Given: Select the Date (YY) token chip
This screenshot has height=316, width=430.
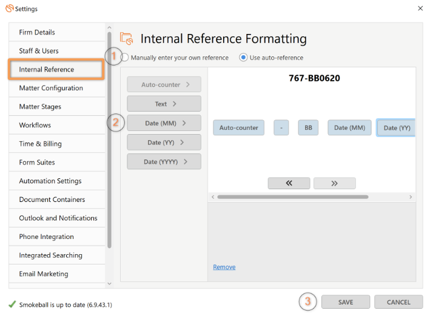Looking at the screenshot, I should tap(396, 128).
